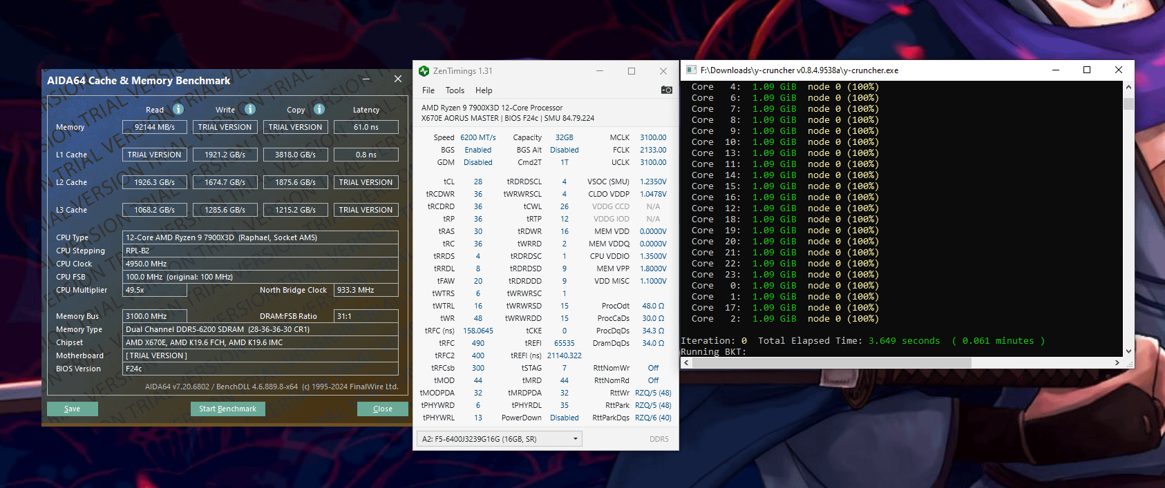Open the Tools menu in ZenTimings
The image size is (1165, 488).
pos(455,90)
